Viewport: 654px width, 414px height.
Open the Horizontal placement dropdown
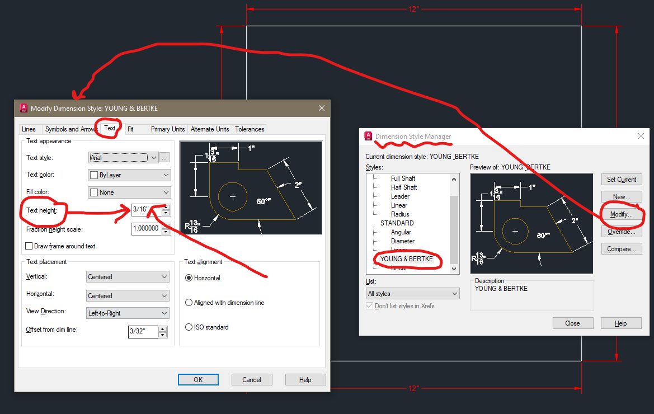(x=128, y=295)
